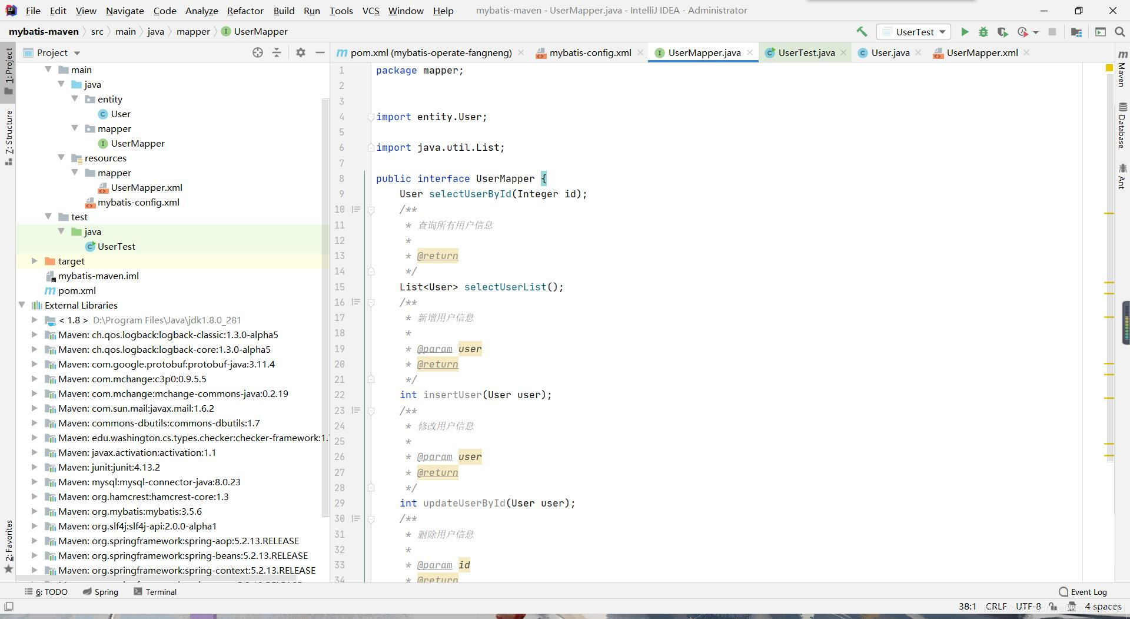Open the Refactor menu

[x=245, y=11]
